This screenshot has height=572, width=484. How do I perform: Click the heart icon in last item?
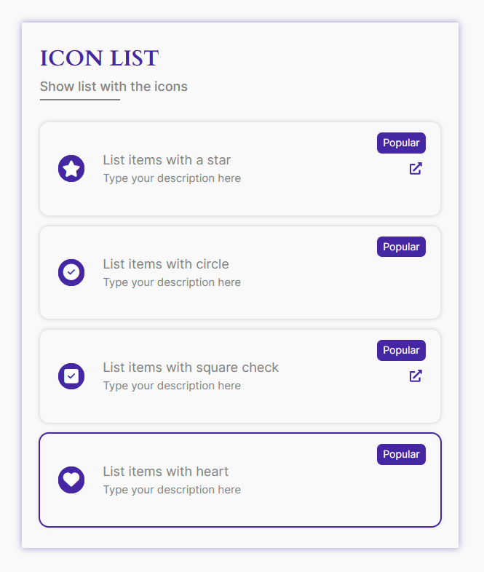click(x=71, y=480)
